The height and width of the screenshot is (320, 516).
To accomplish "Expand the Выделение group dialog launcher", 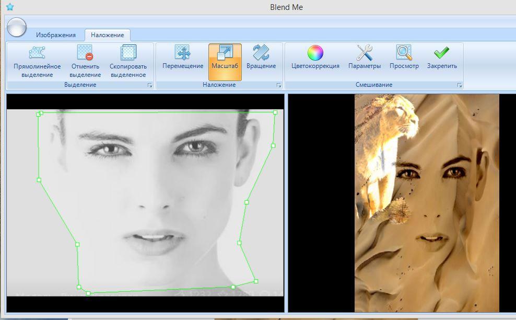I will [149, 85].
